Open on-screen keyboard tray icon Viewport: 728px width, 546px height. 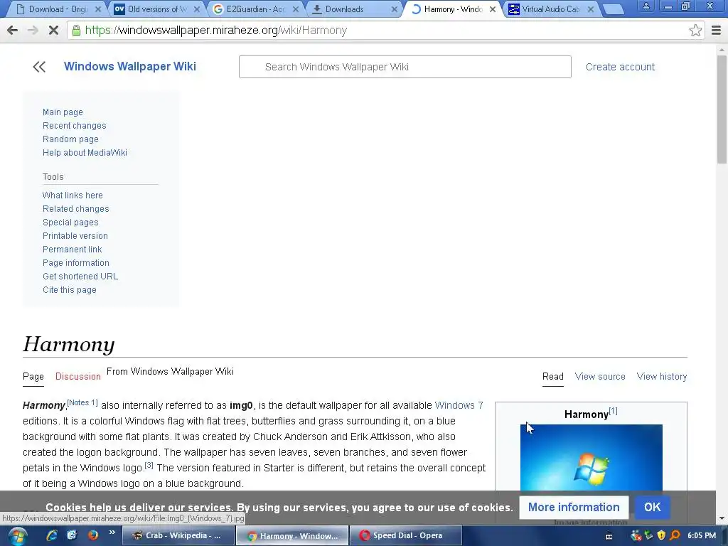[x=609, y=536]
